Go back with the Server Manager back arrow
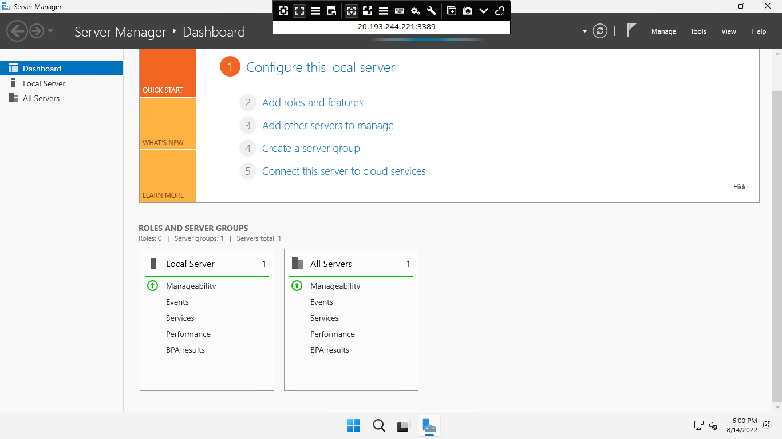The height and width of the screenshot is (439, 782). pyautogui.click(x=18, y=30)
